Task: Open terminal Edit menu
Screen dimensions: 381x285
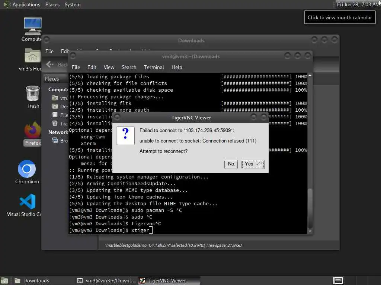Action: (x=92, y=68)
